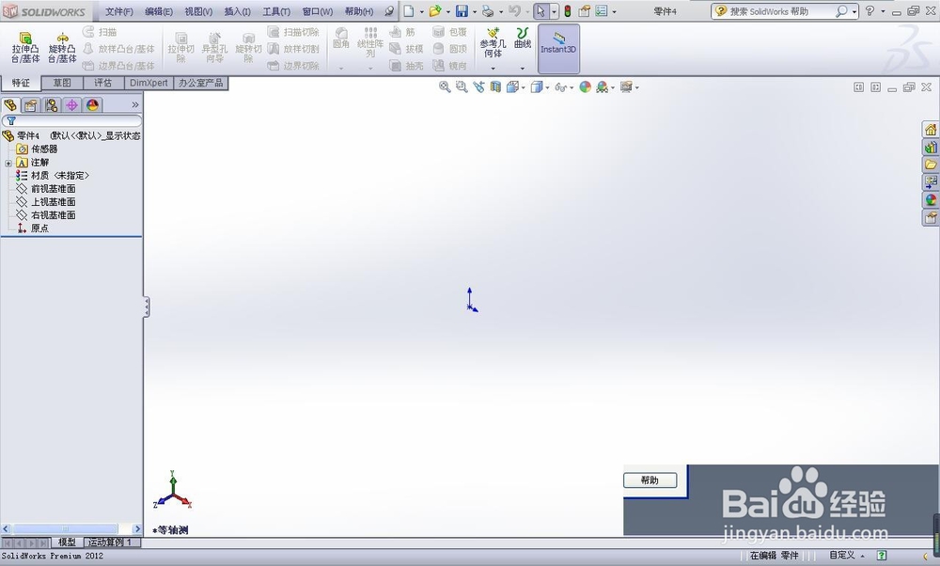Select 前视基准面 front plane
Viewport: 940px width, 566px height.
[x=46, y=188]
